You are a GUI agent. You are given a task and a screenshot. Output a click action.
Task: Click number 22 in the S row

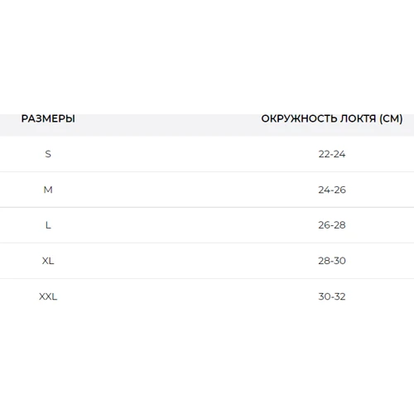click(324, 154)
